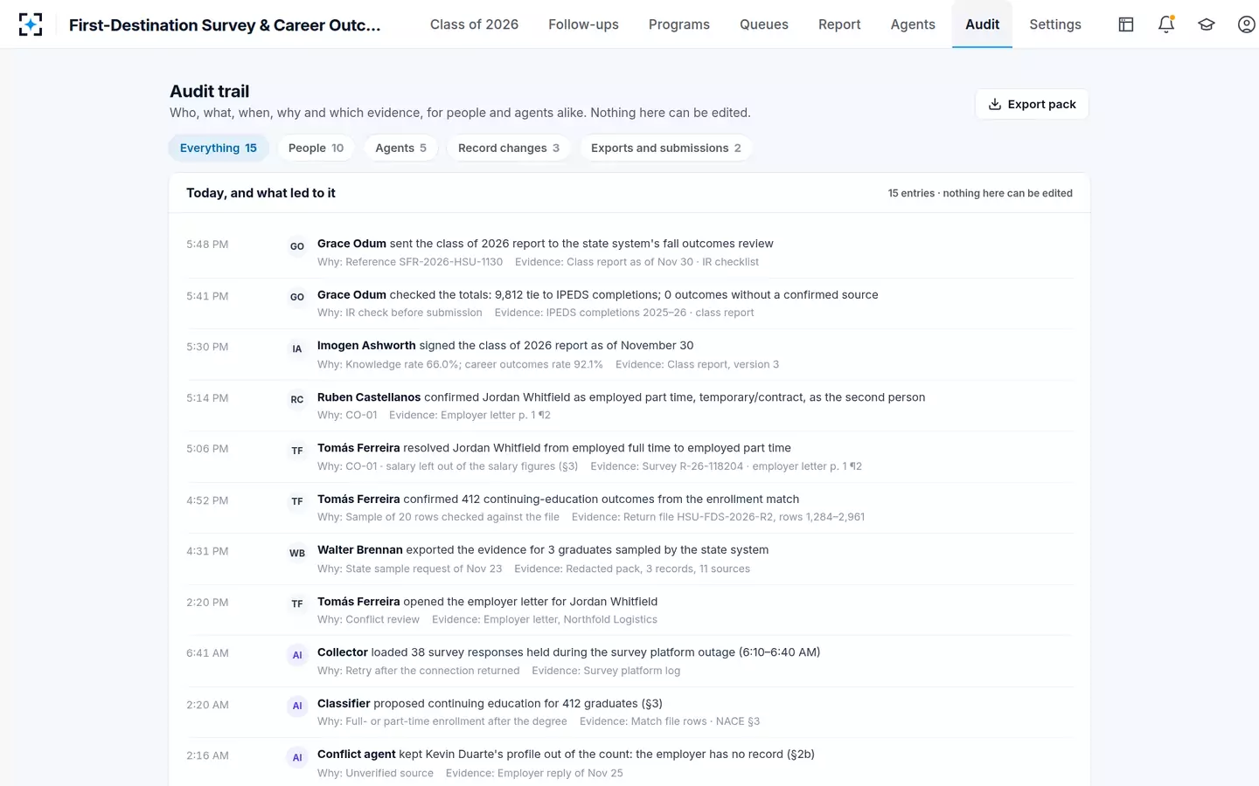Show Exports and submissions entries
The width and height of the screenshot is (1259, 786).
coord(665,148)
